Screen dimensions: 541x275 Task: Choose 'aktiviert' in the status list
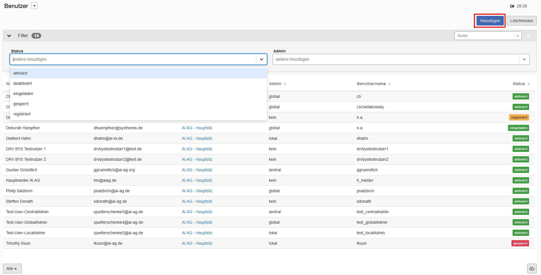[x=20, y=73]
